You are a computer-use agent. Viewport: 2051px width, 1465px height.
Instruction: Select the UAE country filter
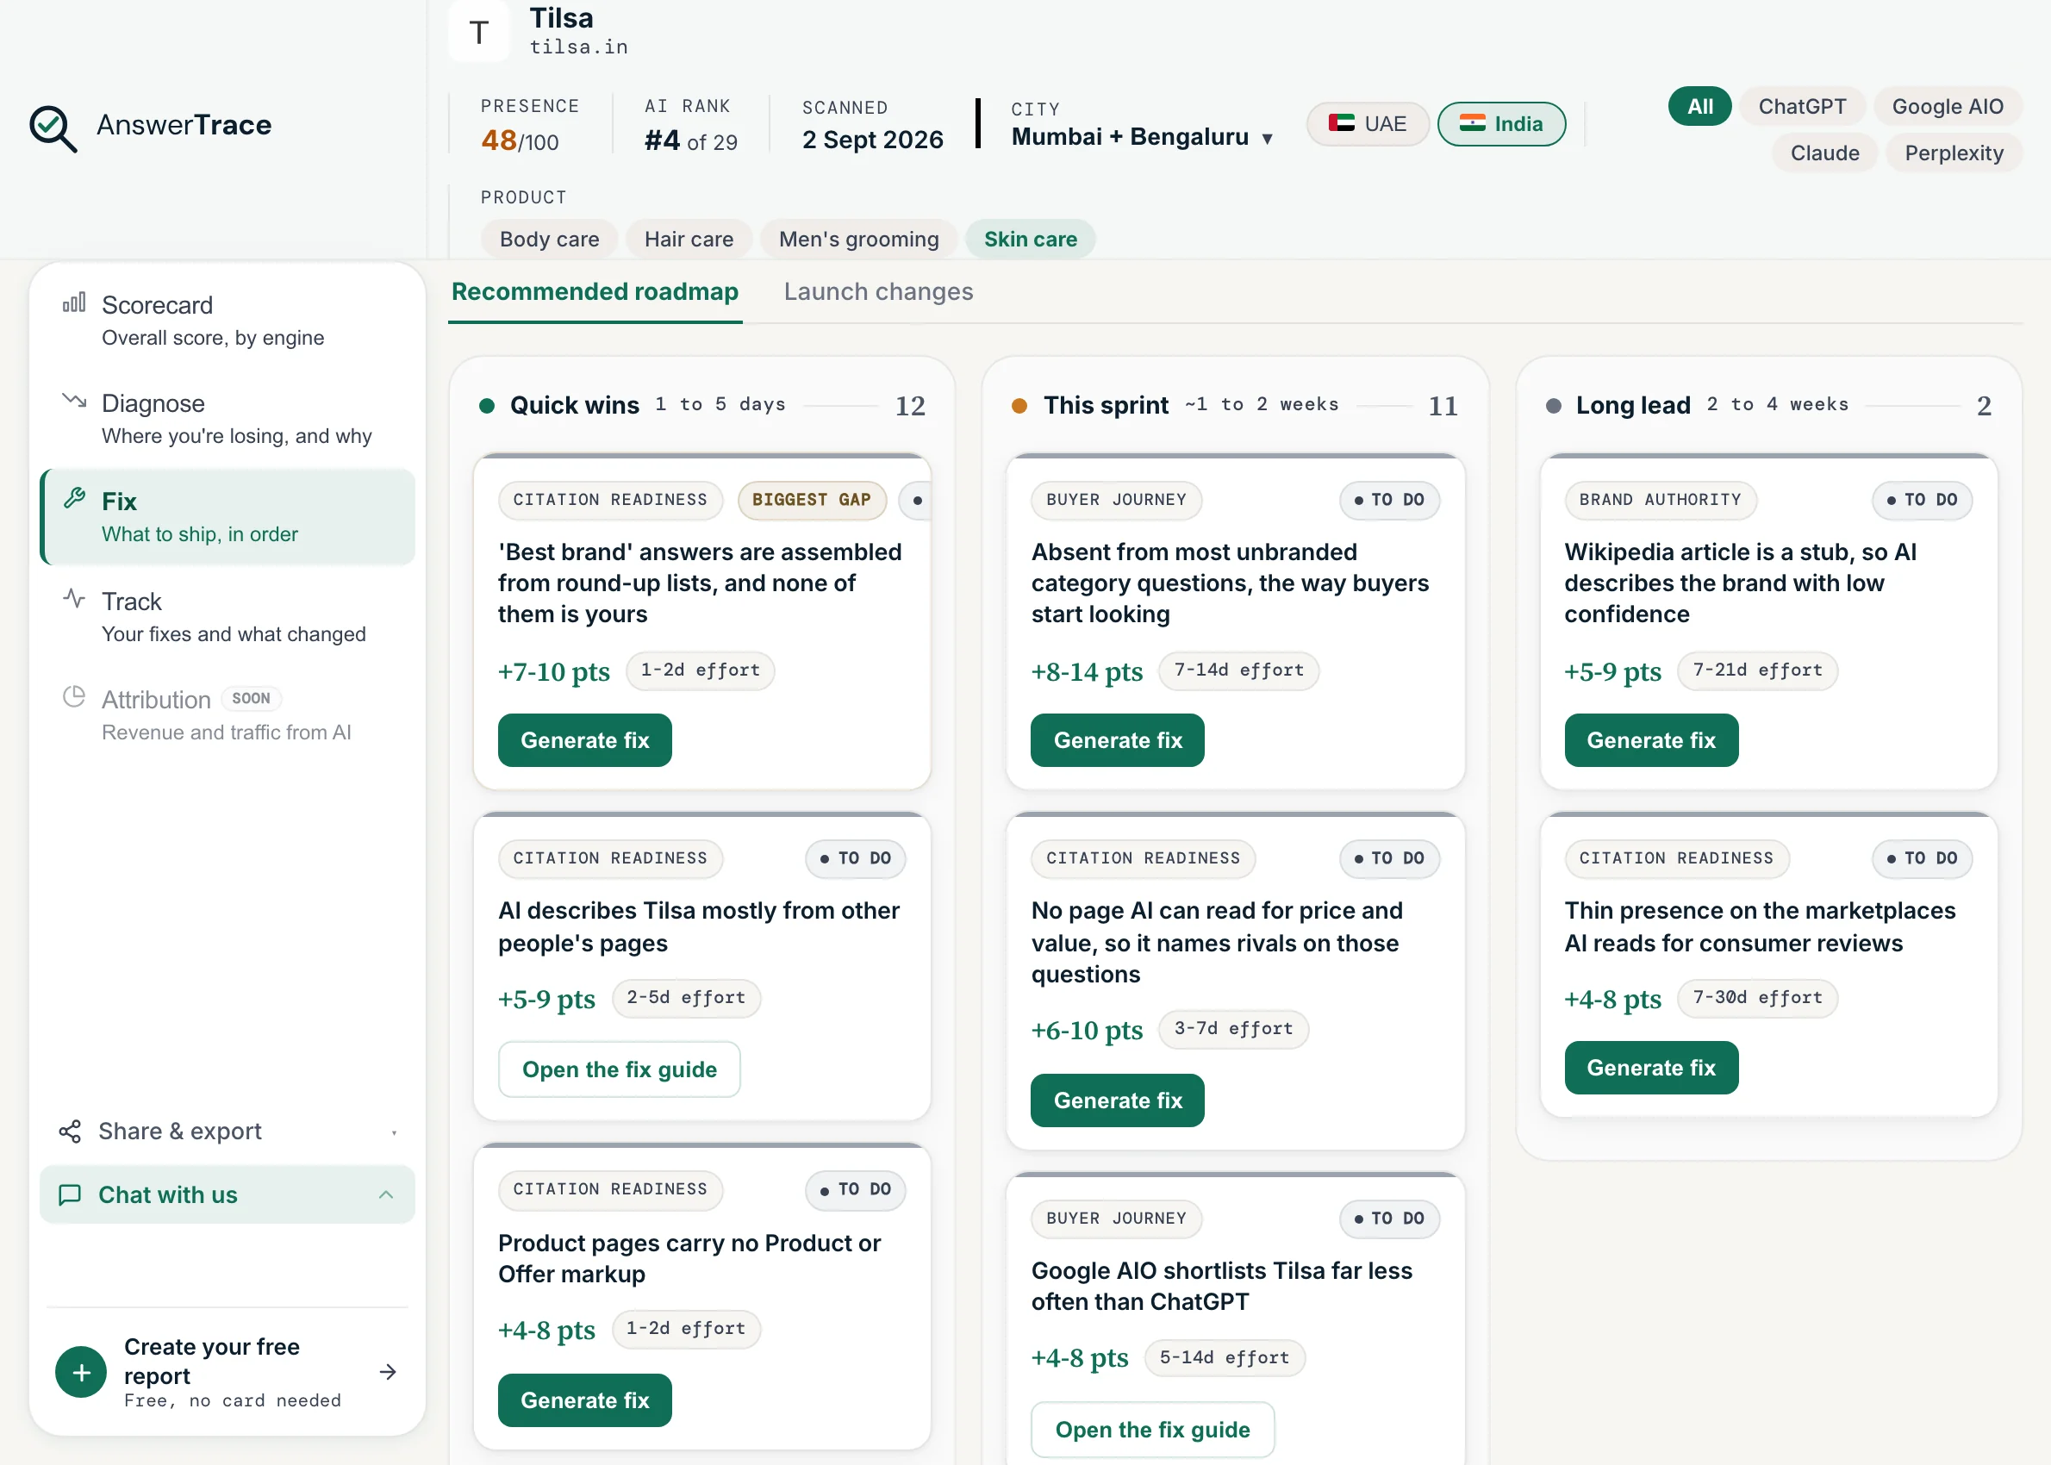pos(1368,123)
